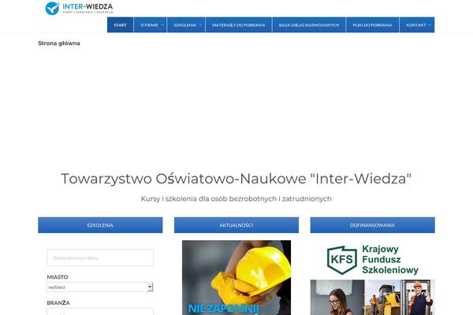Click the BRANŻA label
Image resolution: width=473 pixels, height=315 pixels.
pyautogui.click(x=58, y=302)
